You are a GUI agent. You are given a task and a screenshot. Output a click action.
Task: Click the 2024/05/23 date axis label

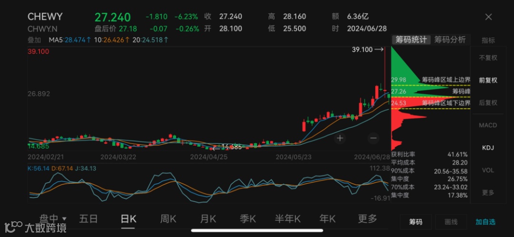click(293, 157)
